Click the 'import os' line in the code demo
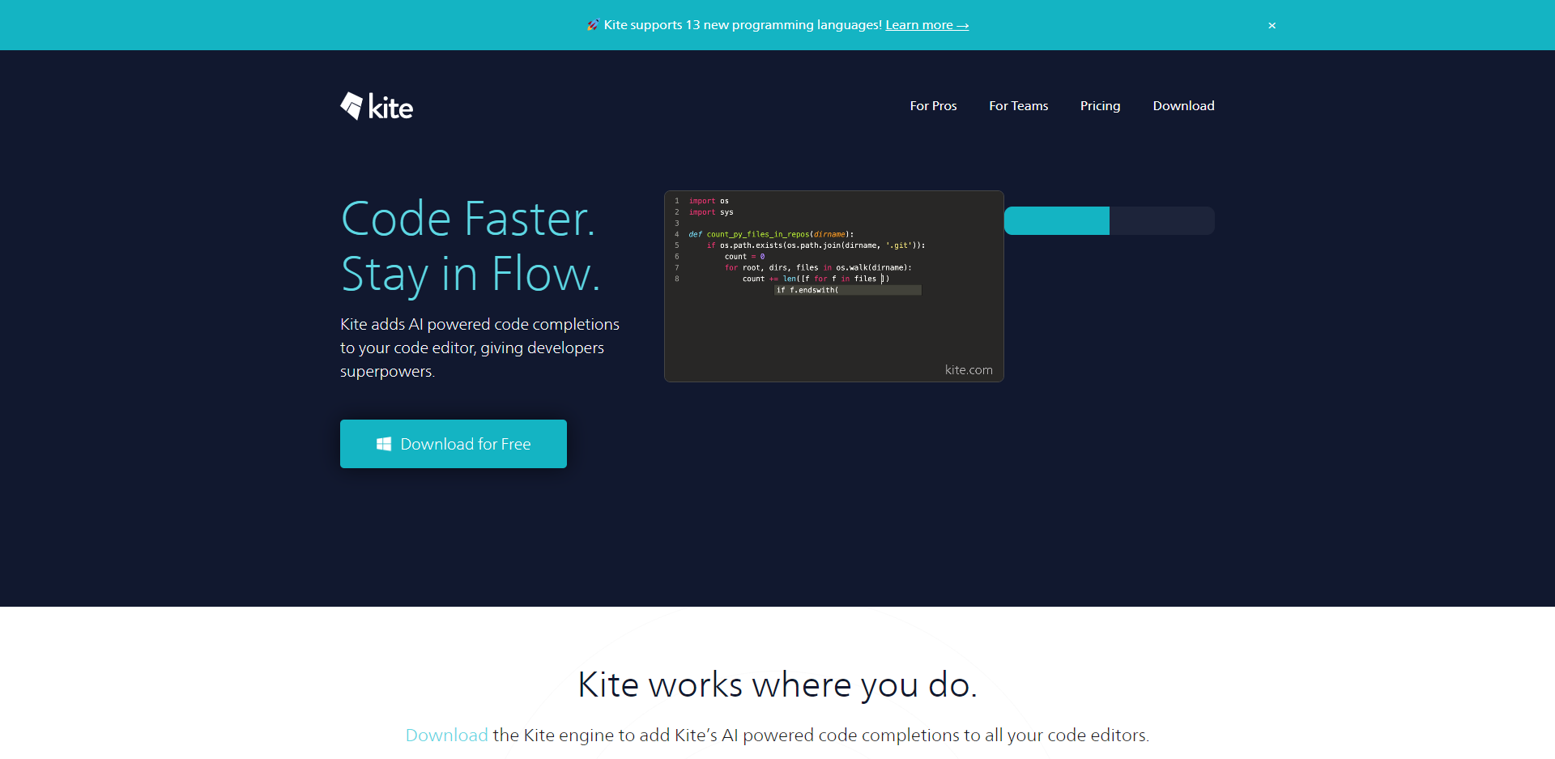The width and height of the screenshot is (1555, 759). click(709, 201)
